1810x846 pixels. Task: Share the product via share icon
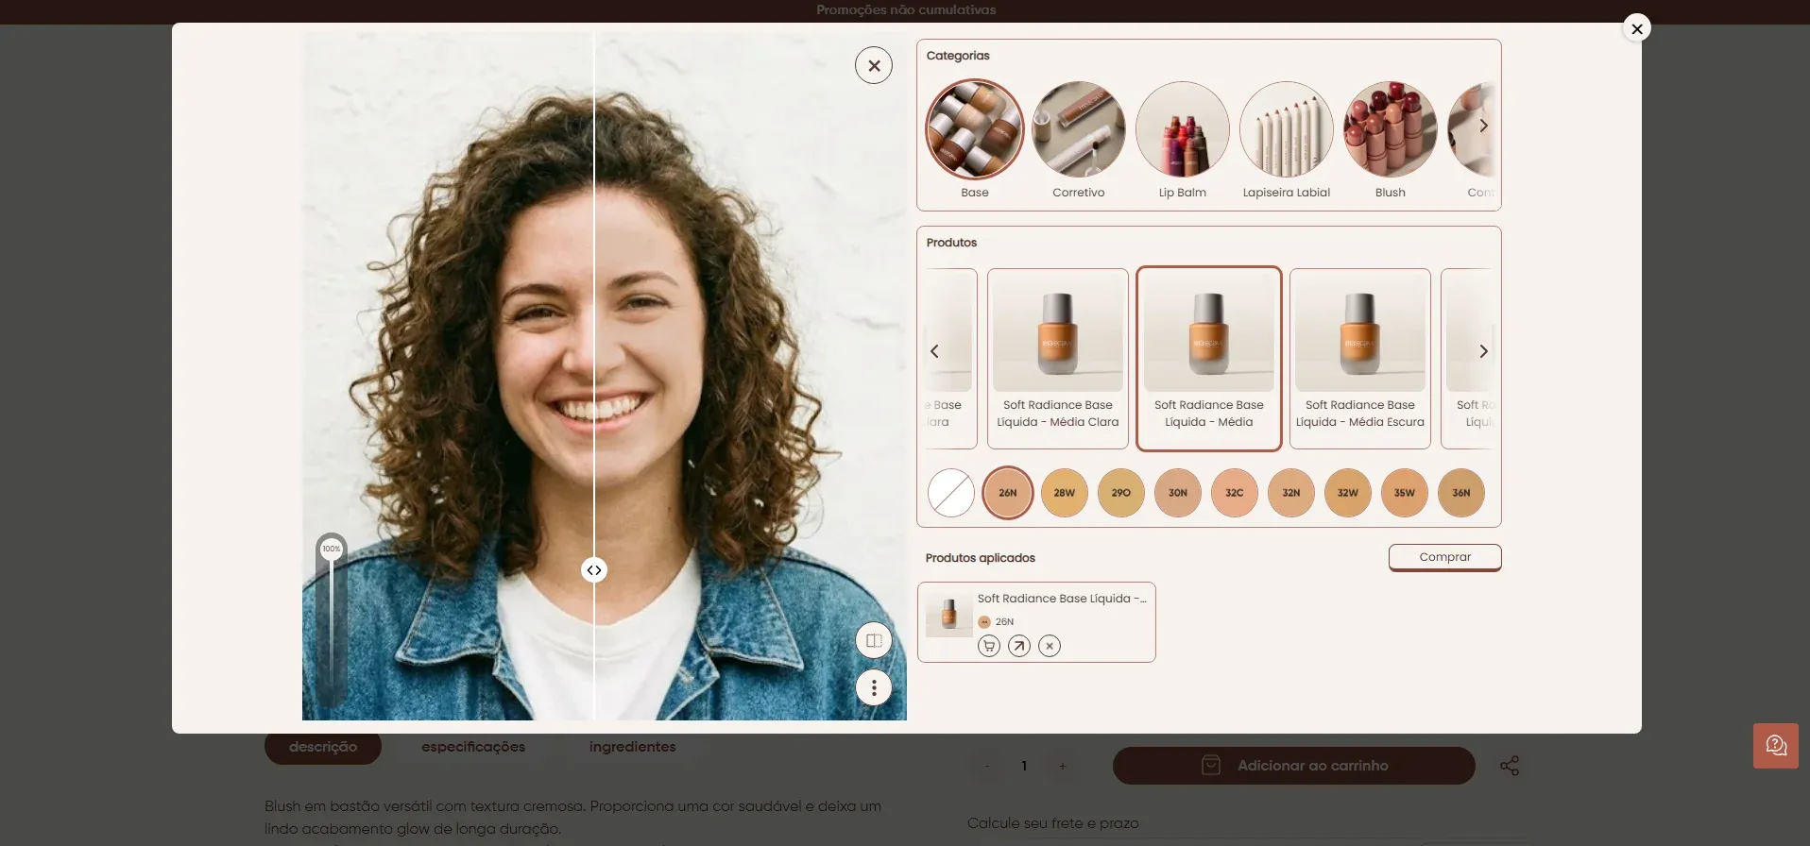(x=1510, y=766)
